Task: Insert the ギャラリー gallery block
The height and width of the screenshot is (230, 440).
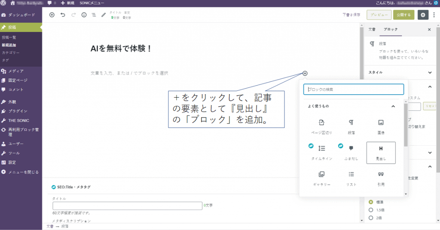Action: click(321, 178)
